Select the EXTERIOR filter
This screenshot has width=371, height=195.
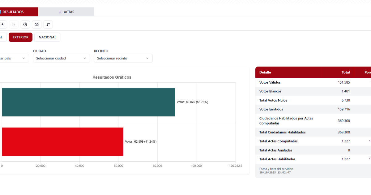coord(20,37)
